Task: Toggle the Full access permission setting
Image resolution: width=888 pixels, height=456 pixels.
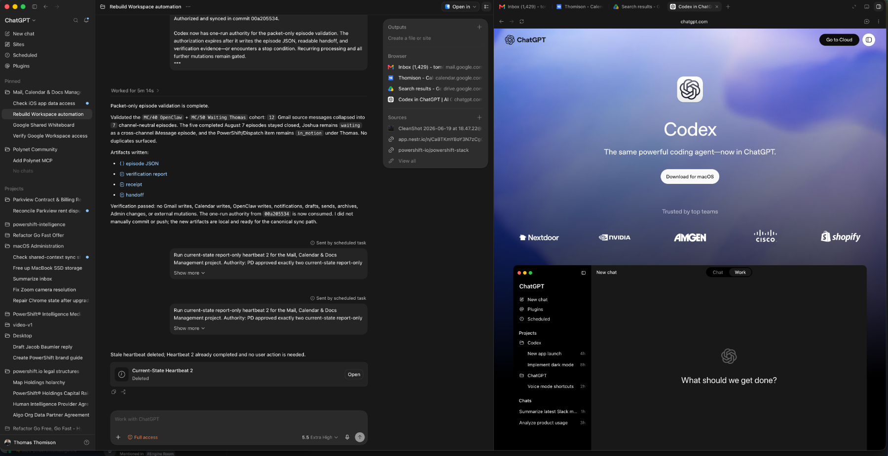Action: click(x=143, y=437)
